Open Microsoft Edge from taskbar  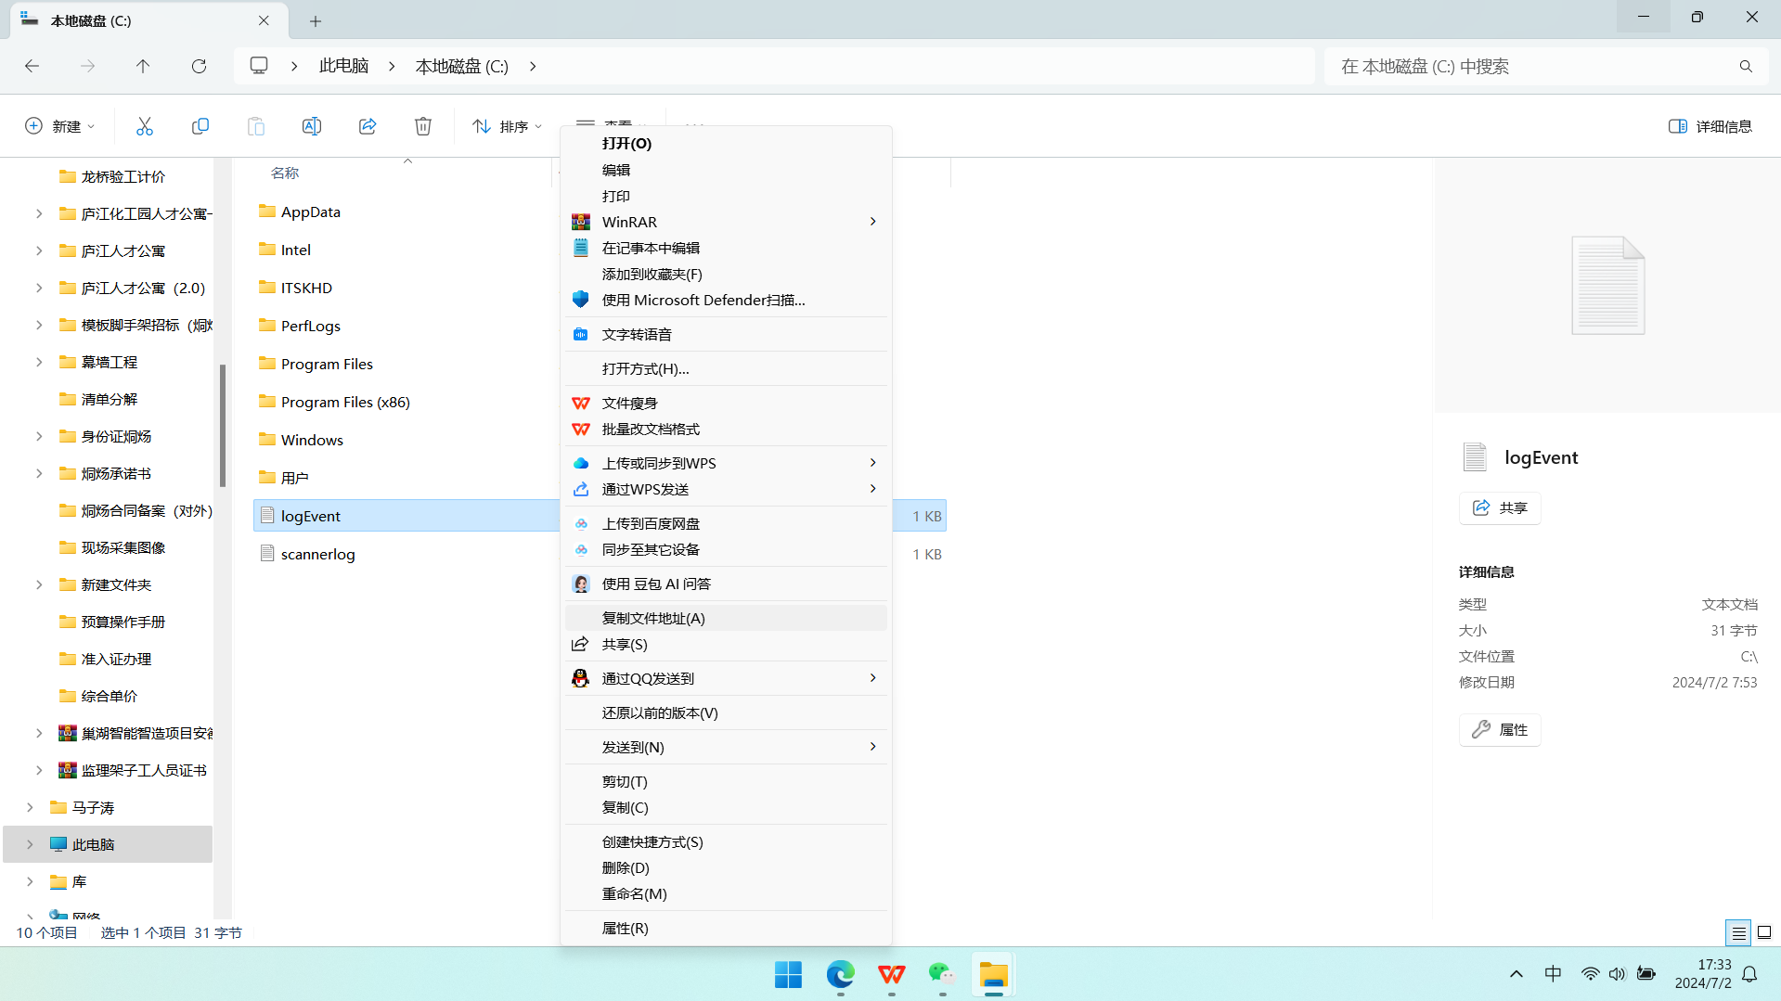click(x=840, y=975)
